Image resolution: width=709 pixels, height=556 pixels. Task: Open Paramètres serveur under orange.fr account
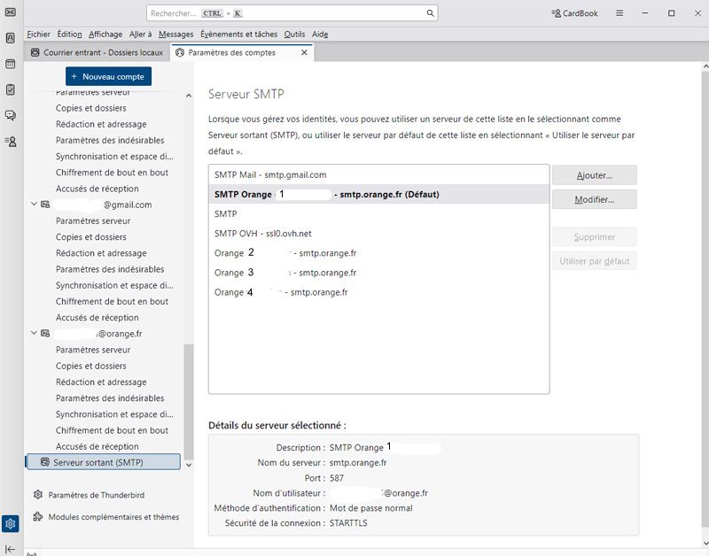tap(93, 350)
